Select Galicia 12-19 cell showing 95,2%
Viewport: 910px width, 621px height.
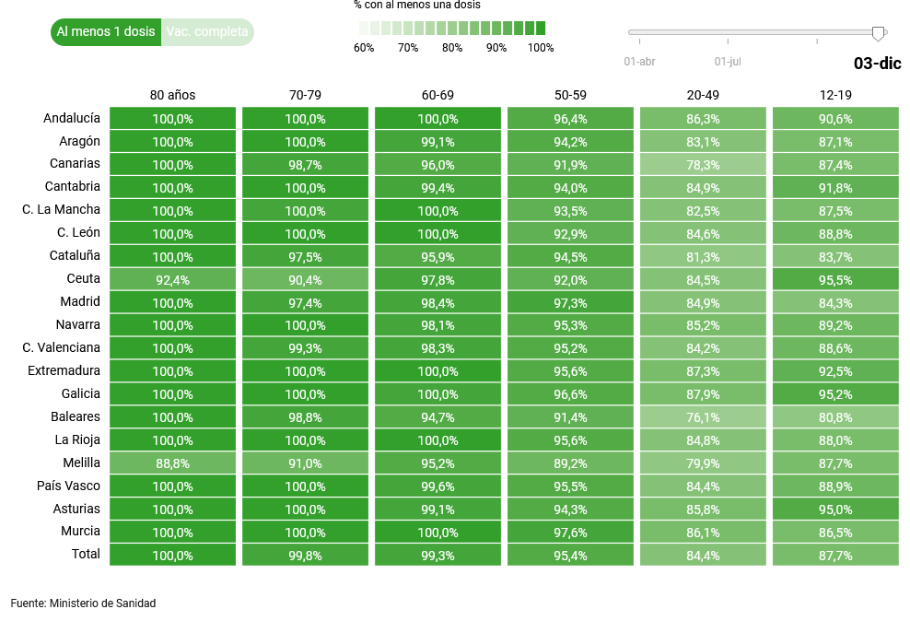point(835,394)
